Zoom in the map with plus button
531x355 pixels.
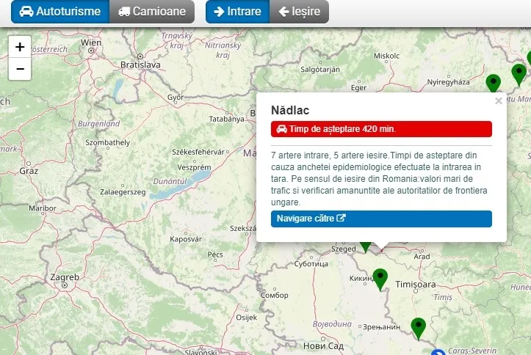point(20,47)
